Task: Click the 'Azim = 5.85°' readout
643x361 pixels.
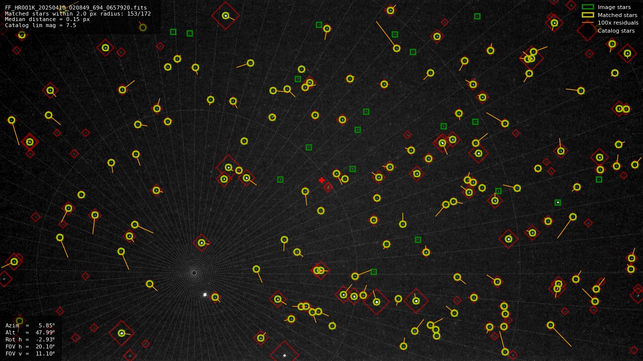Action: [30, 325]
